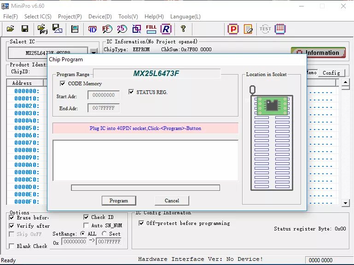Toggle Verify after checkbox

coord(12,226)
